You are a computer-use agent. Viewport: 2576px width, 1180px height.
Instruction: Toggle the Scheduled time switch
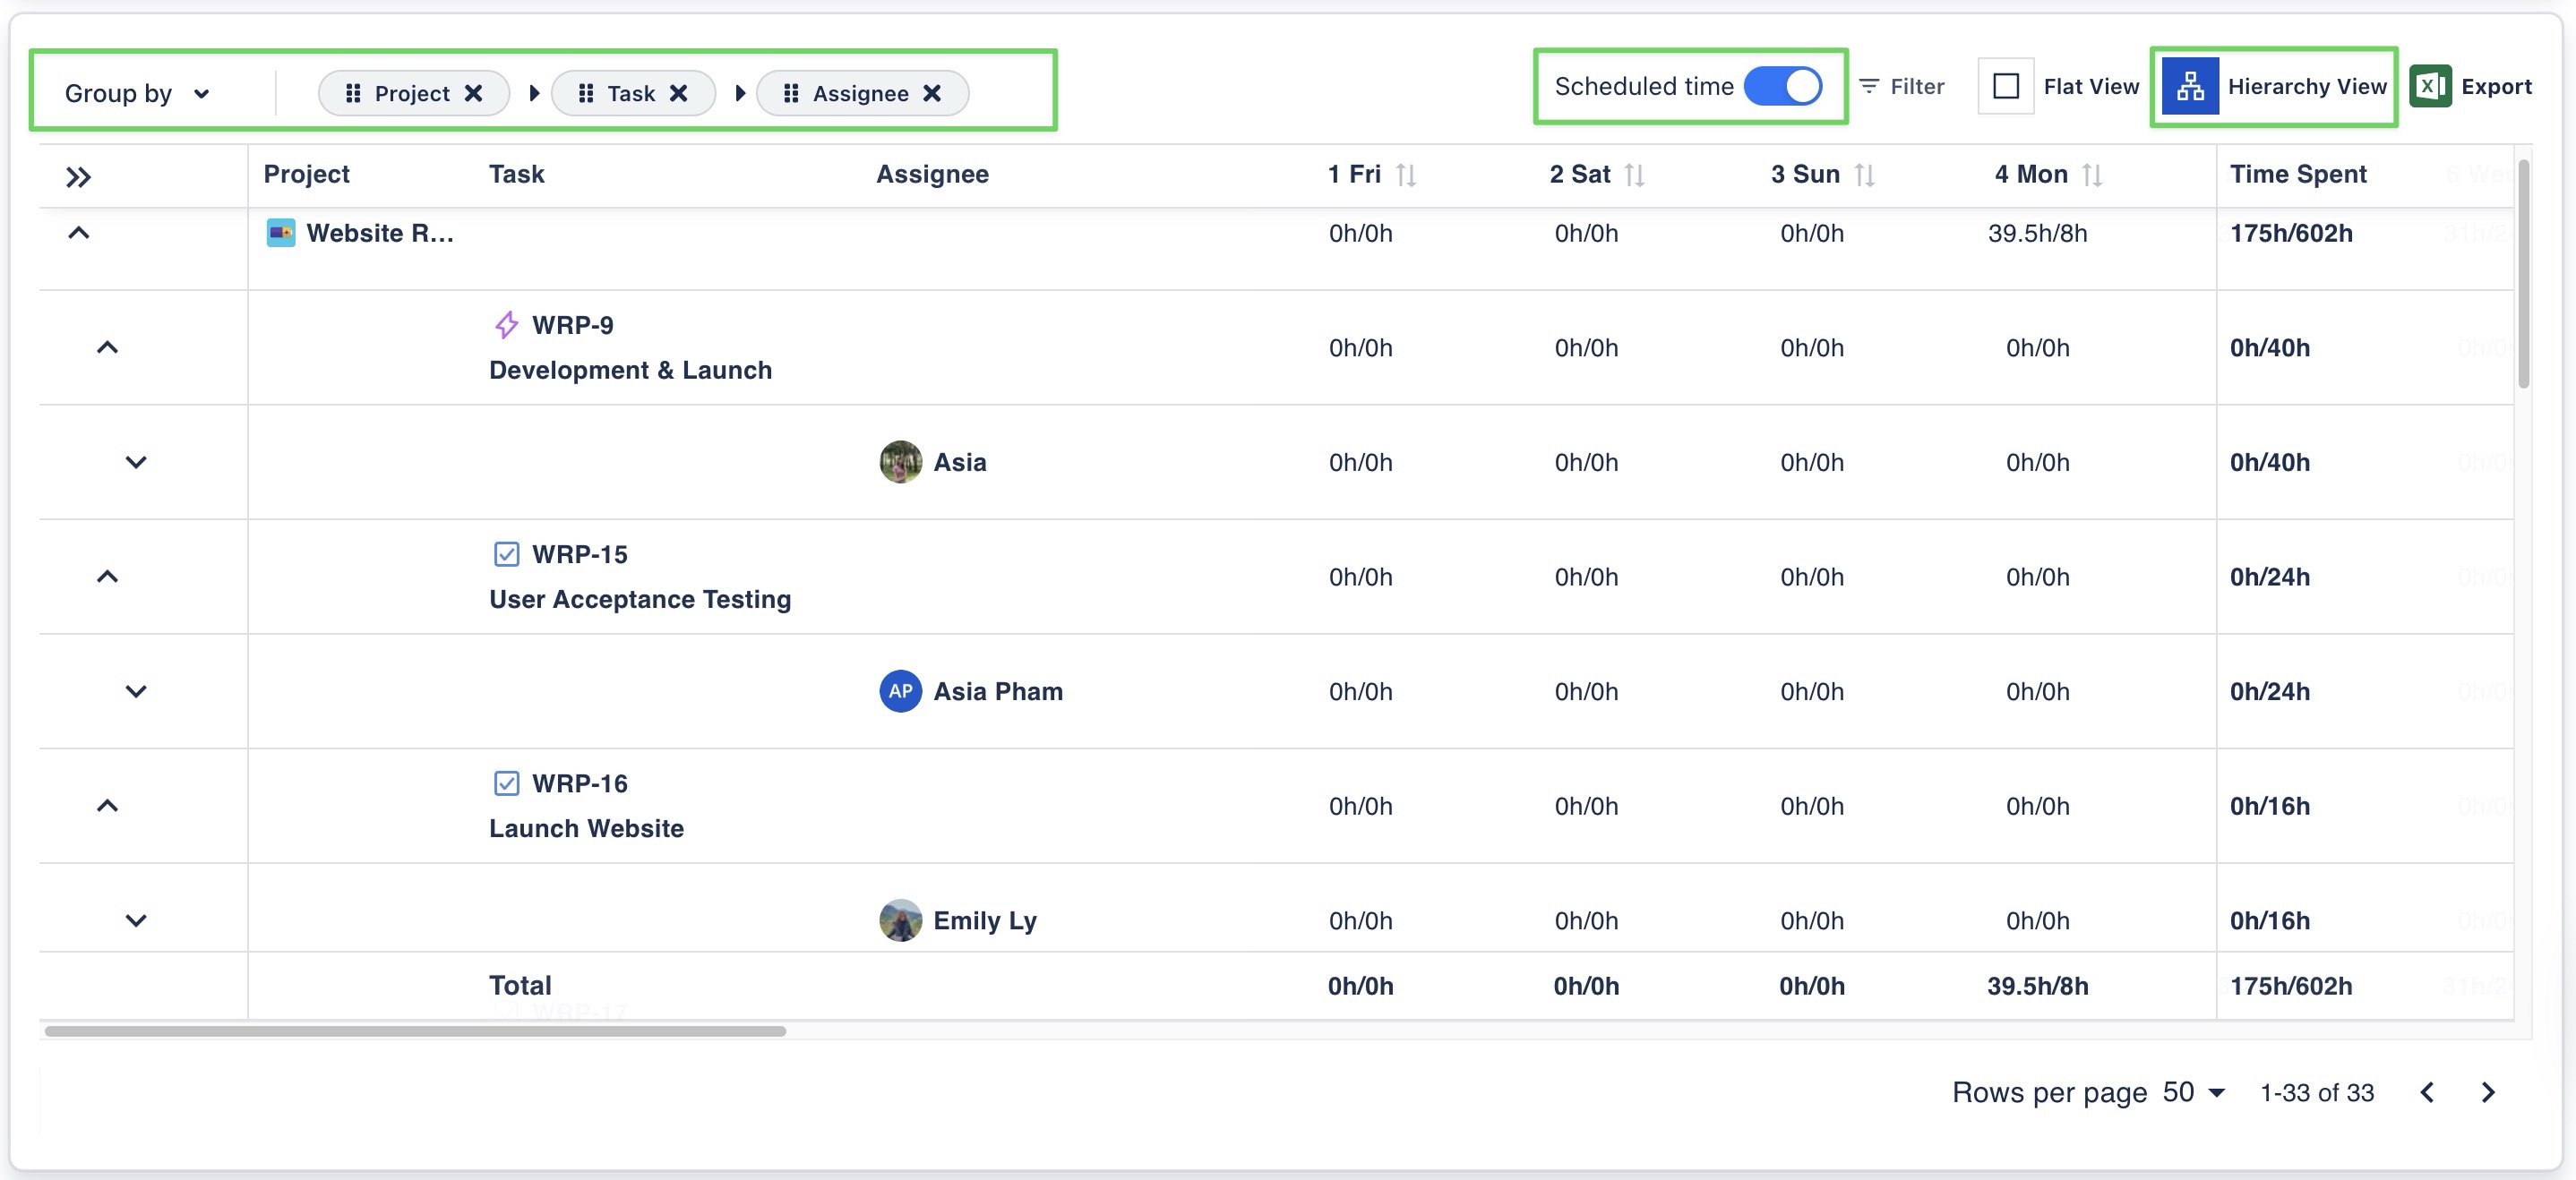point(1783,86)
